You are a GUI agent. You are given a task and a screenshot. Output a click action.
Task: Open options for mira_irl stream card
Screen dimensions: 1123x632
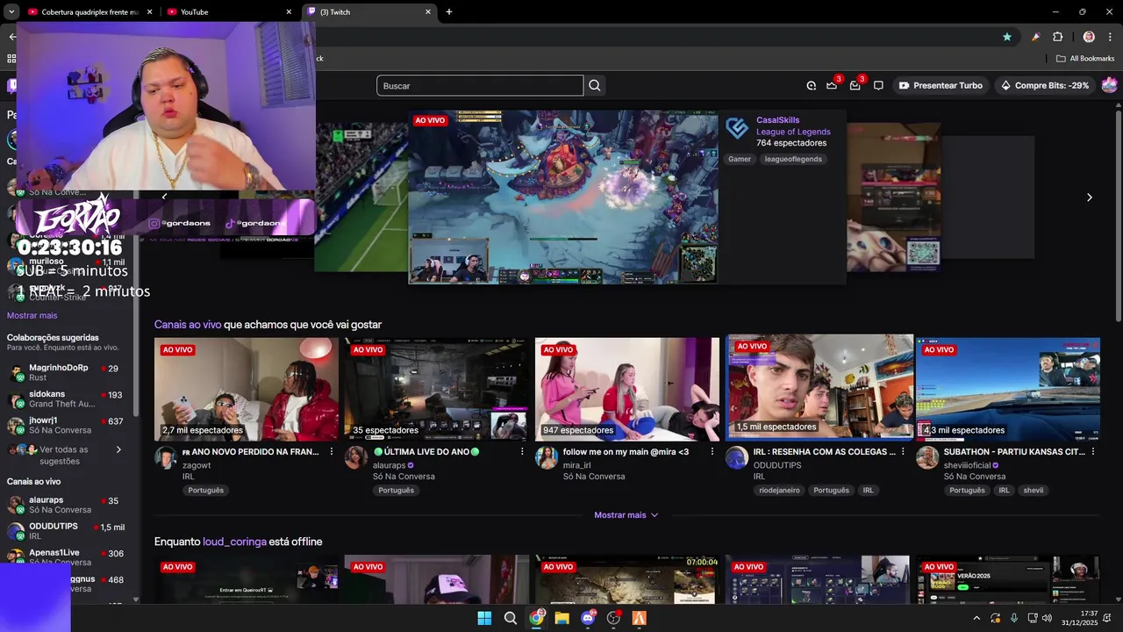[x=712, y=451]
